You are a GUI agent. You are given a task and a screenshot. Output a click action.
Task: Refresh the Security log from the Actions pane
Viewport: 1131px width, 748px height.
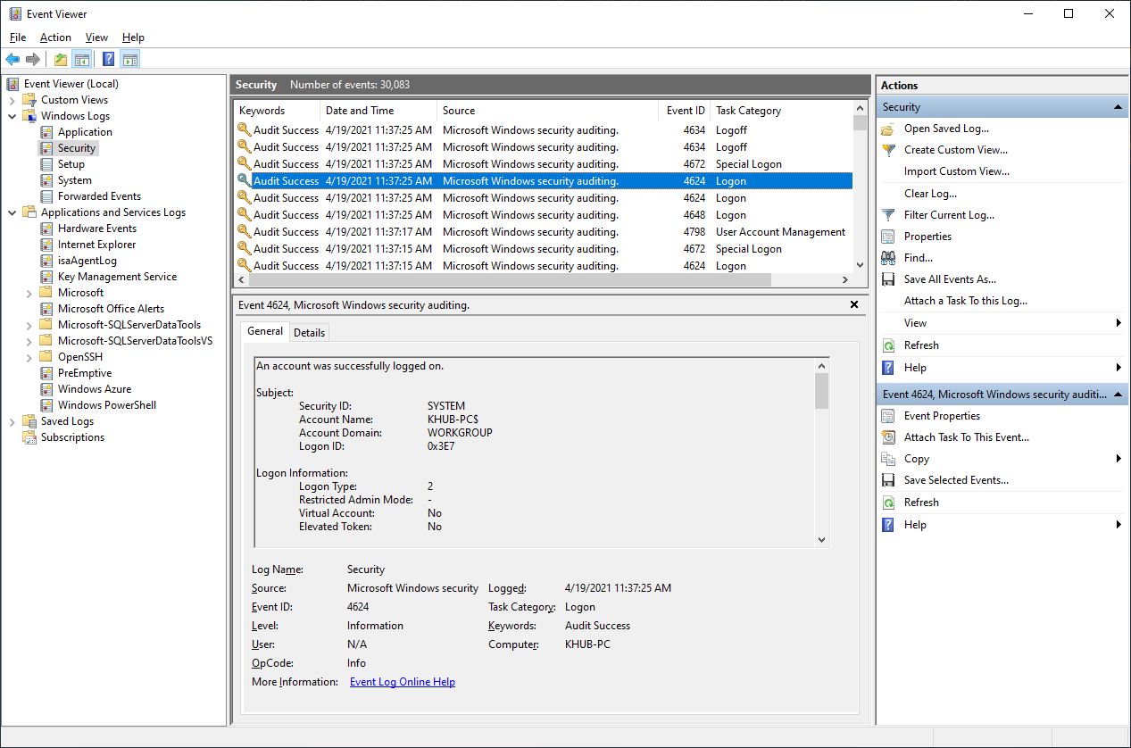tap(921, 345)
